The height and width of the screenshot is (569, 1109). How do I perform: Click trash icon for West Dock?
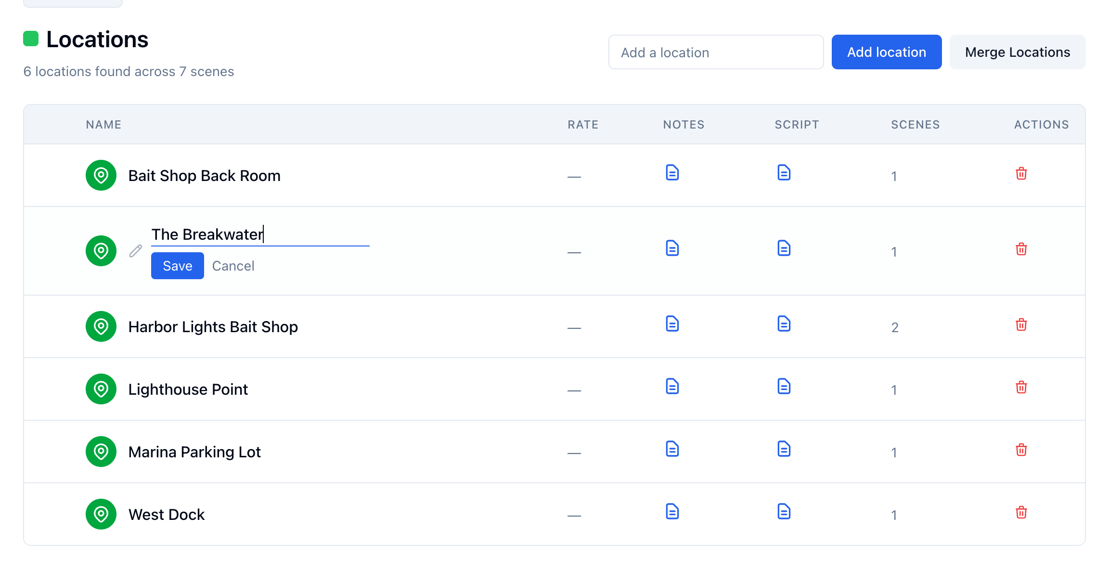(1021, 513)
